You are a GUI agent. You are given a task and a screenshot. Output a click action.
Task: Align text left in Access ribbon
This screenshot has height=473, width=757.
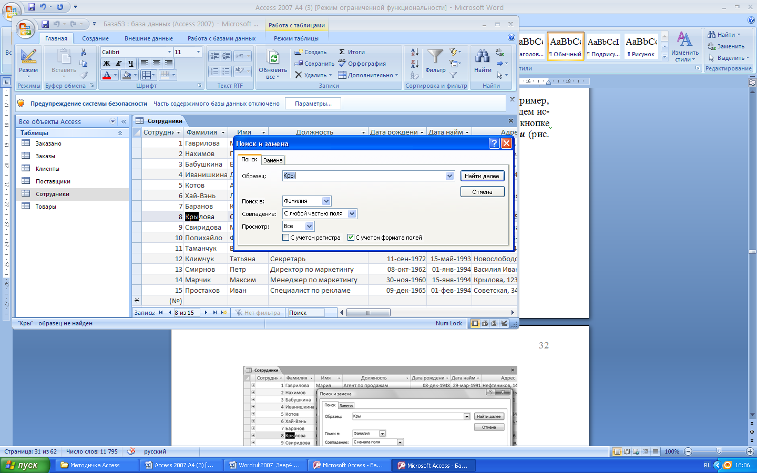pyautogui.click(x=145, y=64)
